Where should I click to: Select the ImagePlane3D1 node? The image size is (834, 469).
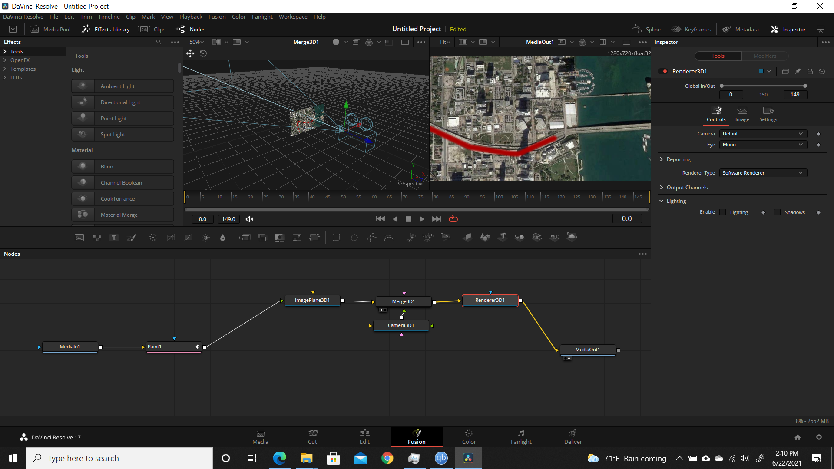pyautogui.click(x=312, y=300)
